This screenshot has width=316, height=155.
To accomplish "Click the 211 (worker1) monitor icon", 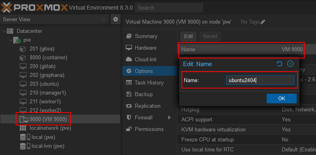I will [x=23, y=101].
